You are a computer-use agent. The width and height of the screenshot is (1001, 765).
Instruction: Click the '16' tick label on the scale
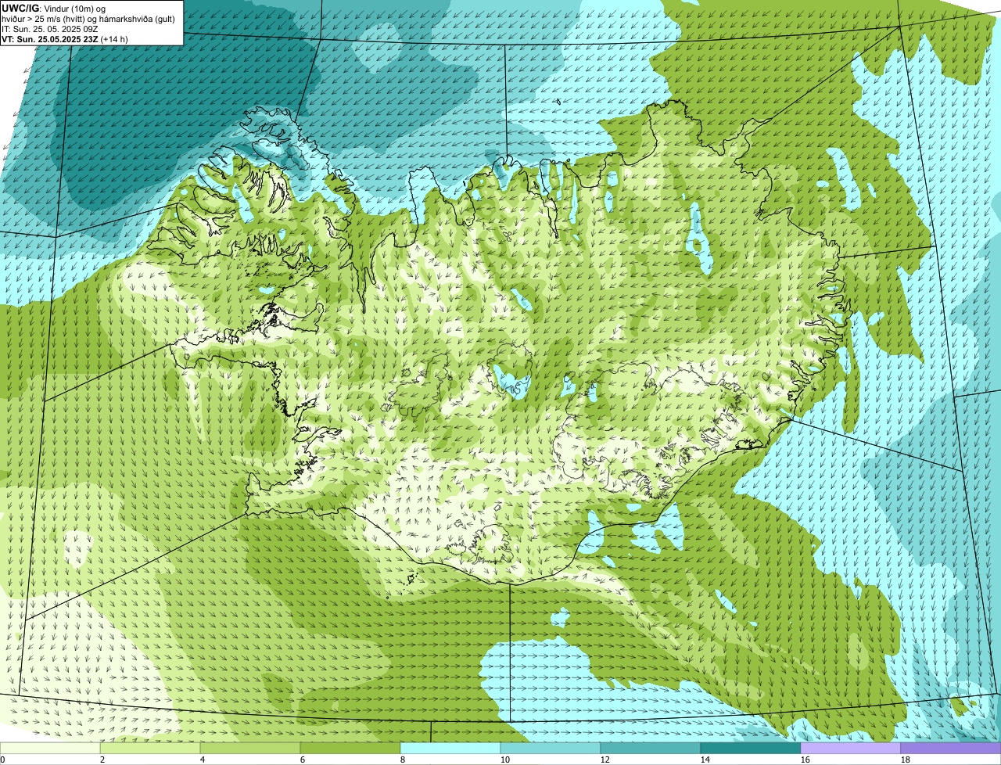coord(805,760)
